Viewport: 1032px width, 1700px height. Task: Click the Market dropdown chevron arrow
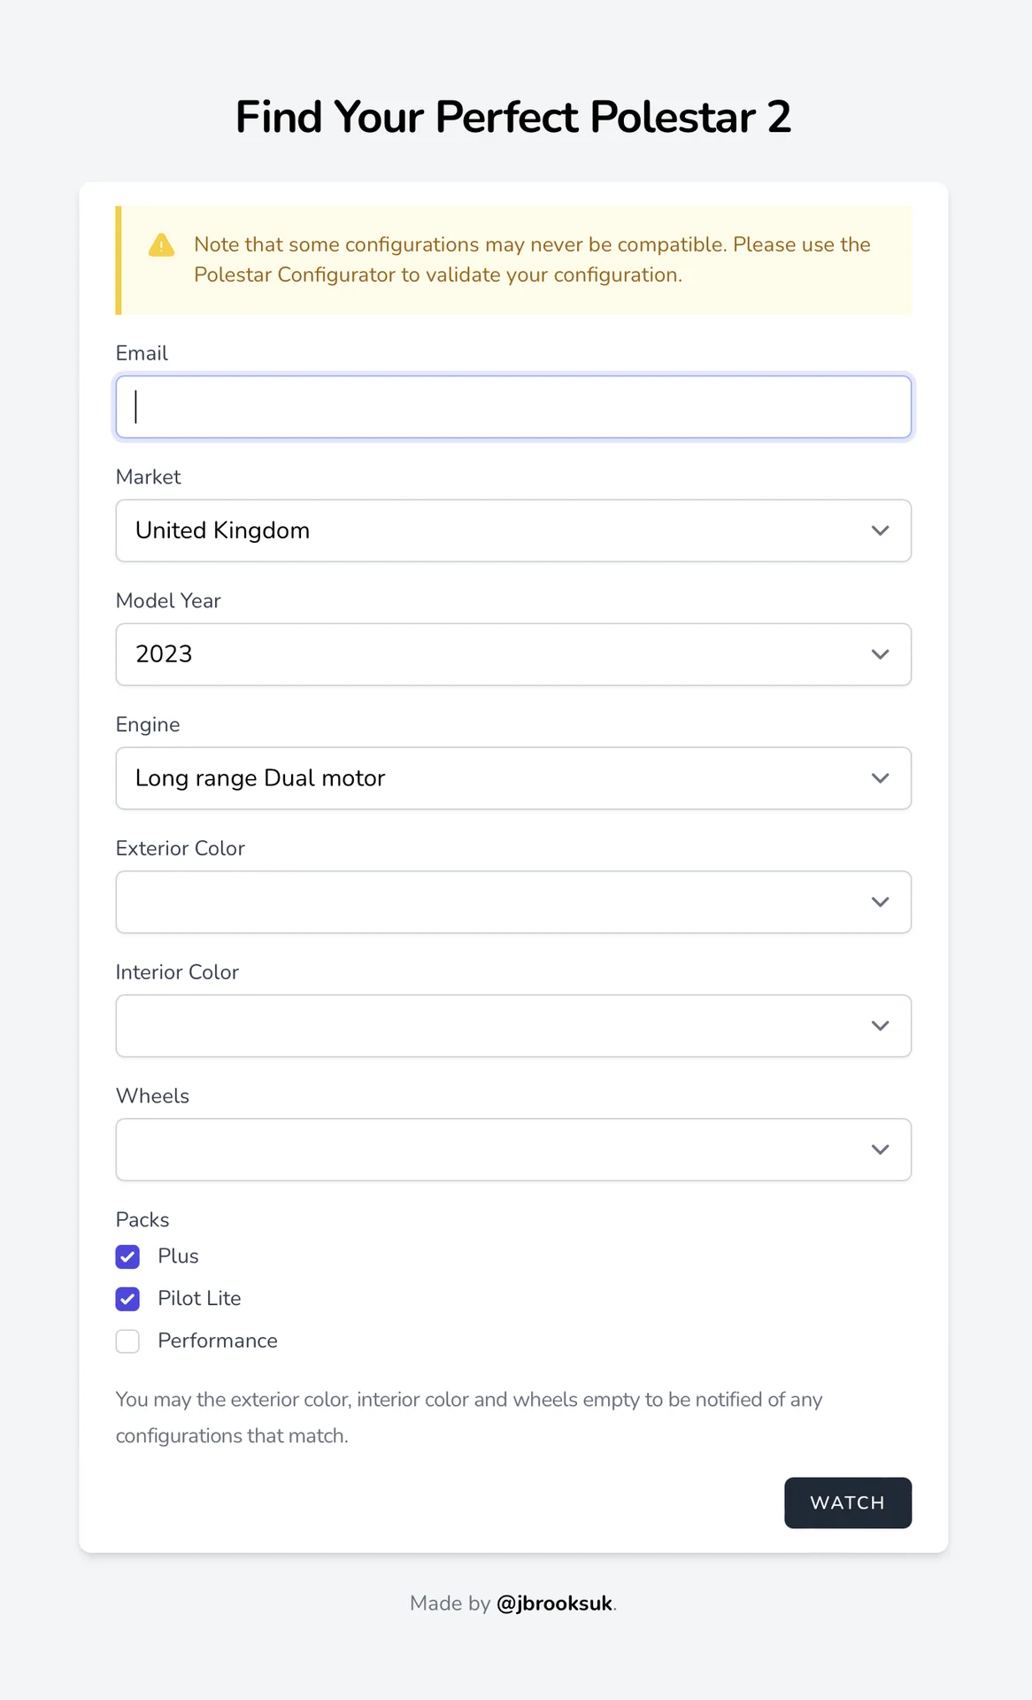tap(880, 530)
